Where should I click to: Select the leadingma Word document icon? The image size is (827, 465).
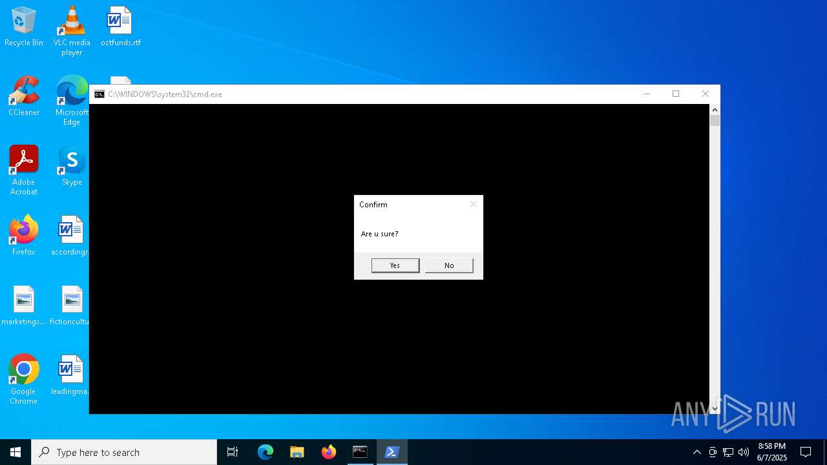click(x=70, y=375)
